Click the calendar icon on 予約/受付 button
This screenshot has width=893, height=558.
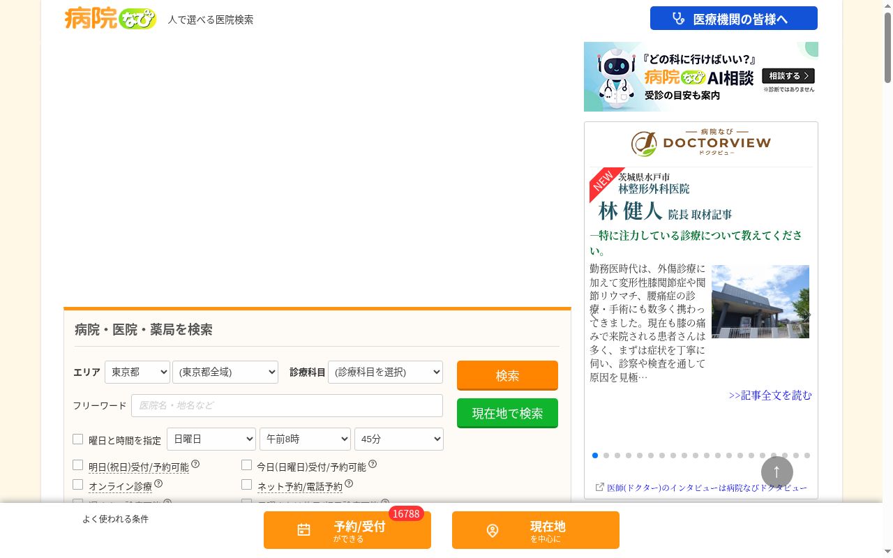tap(303, 530)
